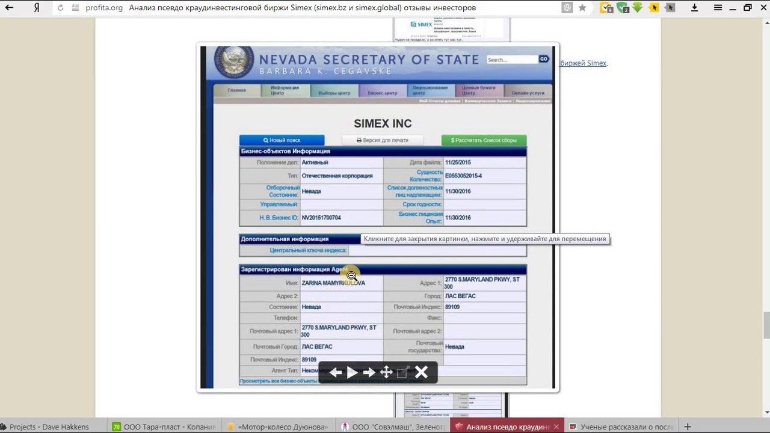Viewport: 770px width, 433px height.
Task: Close the Анализ псевдо краудин tab
Action: coord(556,426)
